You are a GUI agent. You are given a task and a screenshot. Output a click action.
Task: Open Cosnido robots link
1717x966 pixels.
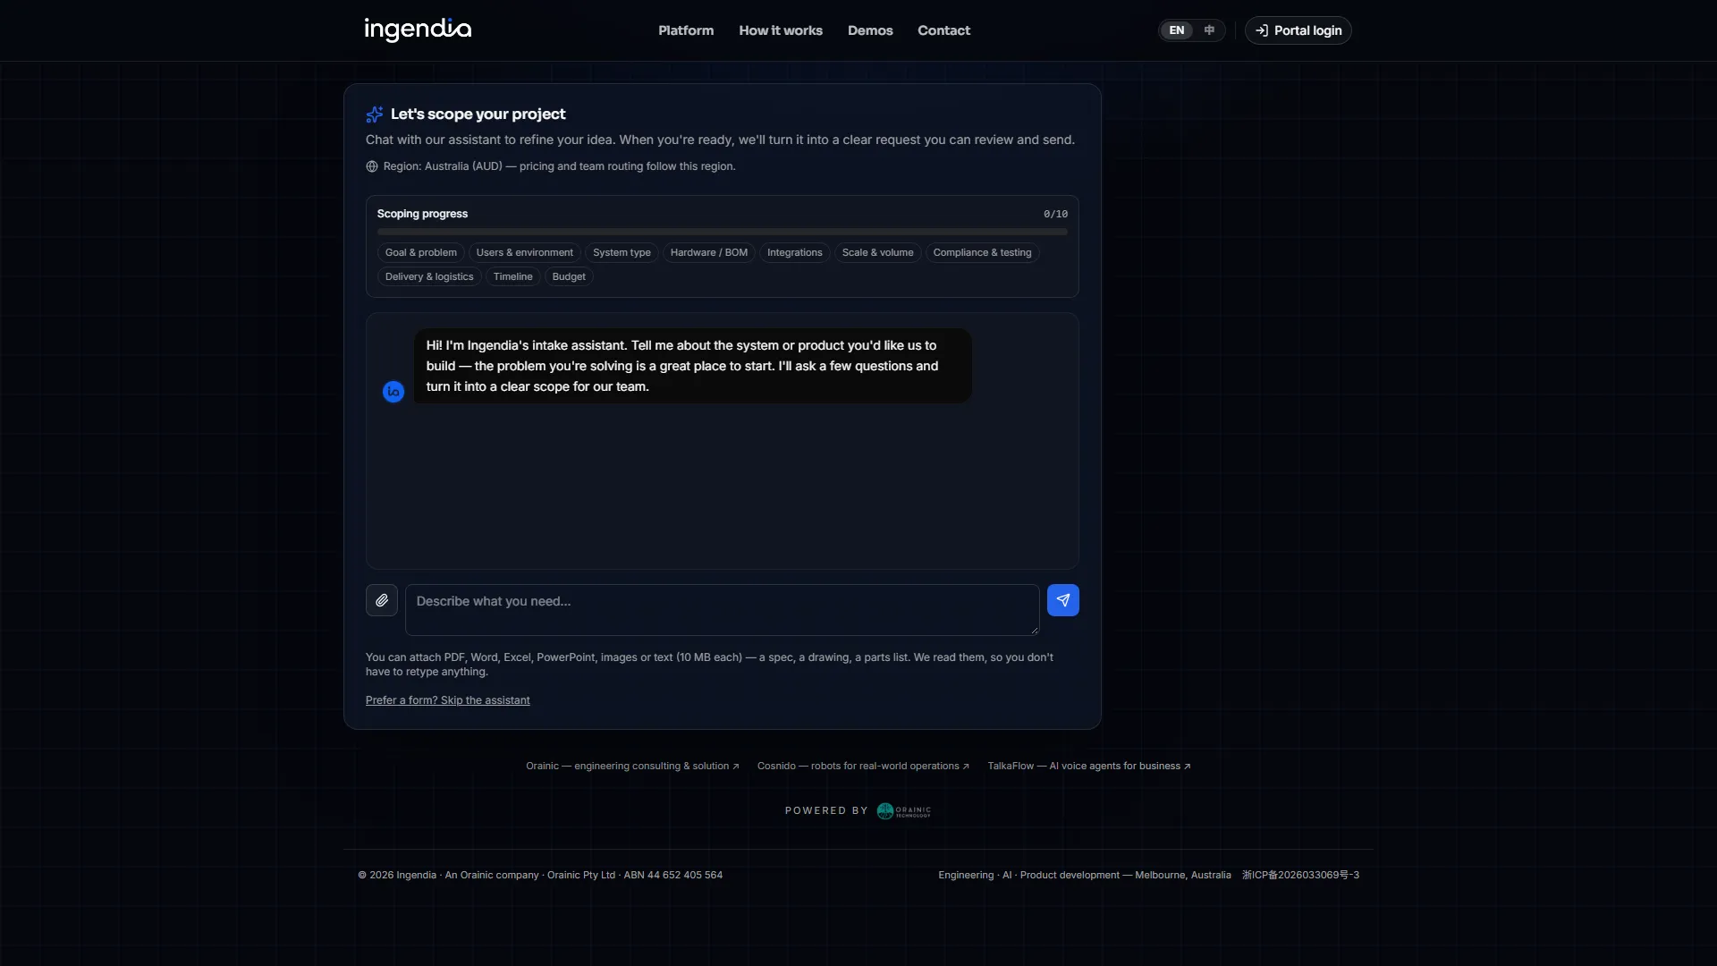(863, 767)
